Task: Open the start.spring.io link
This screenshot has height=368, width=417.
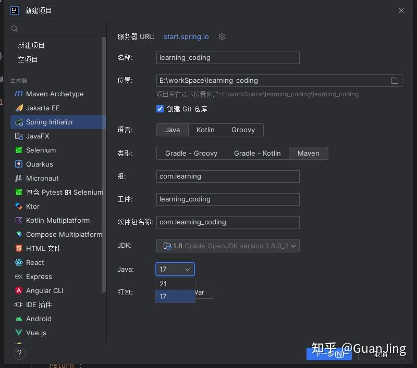Action: point(186,36)
